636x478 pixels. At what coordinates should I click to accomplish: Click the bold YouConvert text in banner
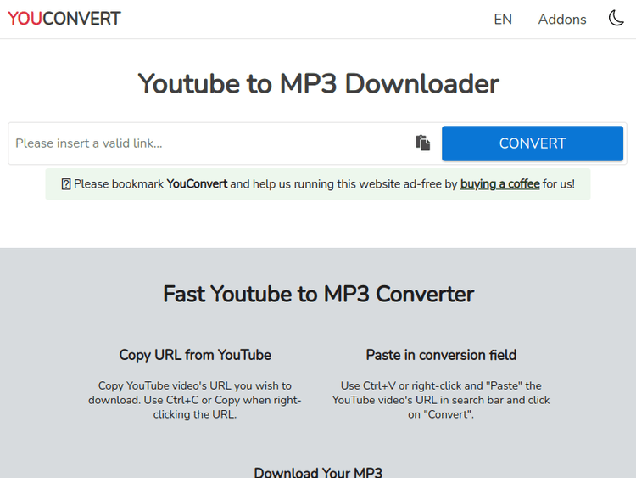click(197, 184)
